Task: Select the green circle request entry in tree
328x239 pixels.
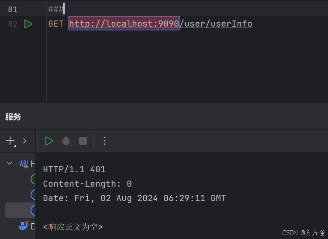Action: point(33,179)
